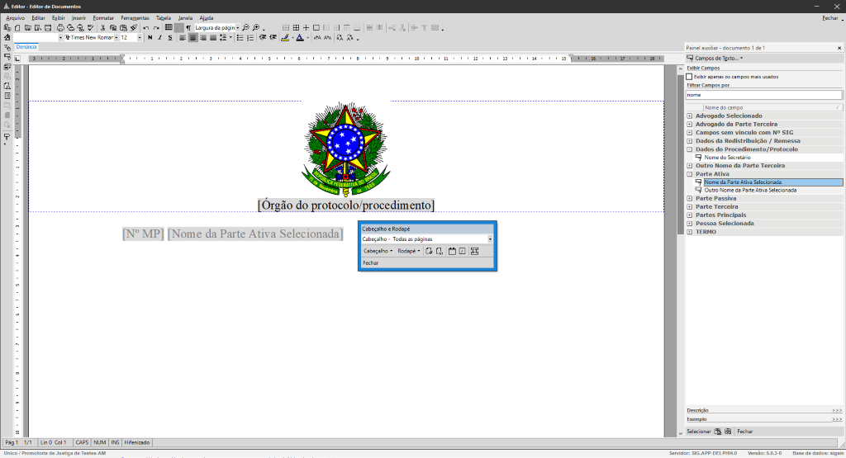The height and width of the screenshot is (458, 846).
Task: Open Rodapé dropdown button in floating toolbar
Action: [408, 251]
